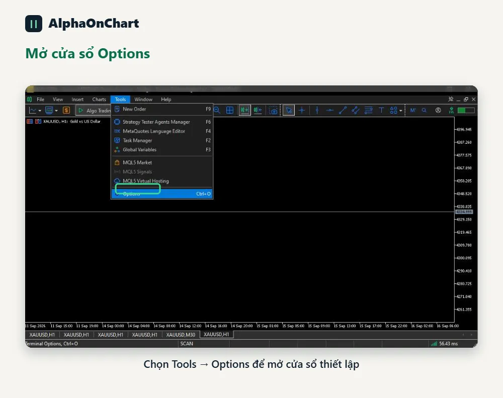Expand the chart type dropdown arrow
Image resolution: width=503 pixels, height=398 pixels.
(40, 111)
